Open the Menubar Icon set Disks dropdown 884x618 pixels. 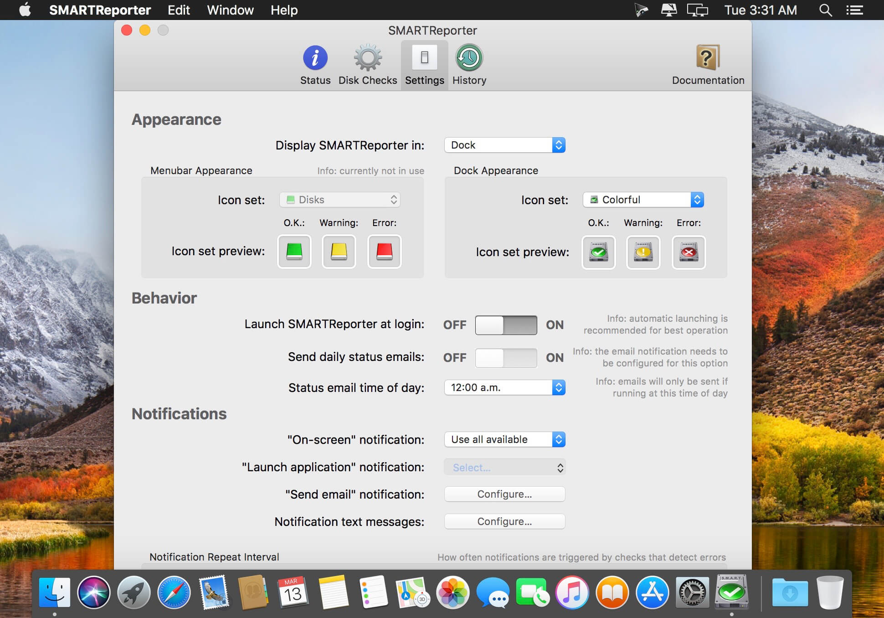tap(340, 200)
